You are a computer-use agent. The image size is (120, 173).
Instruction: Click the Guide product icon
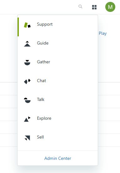pos(27,44)
